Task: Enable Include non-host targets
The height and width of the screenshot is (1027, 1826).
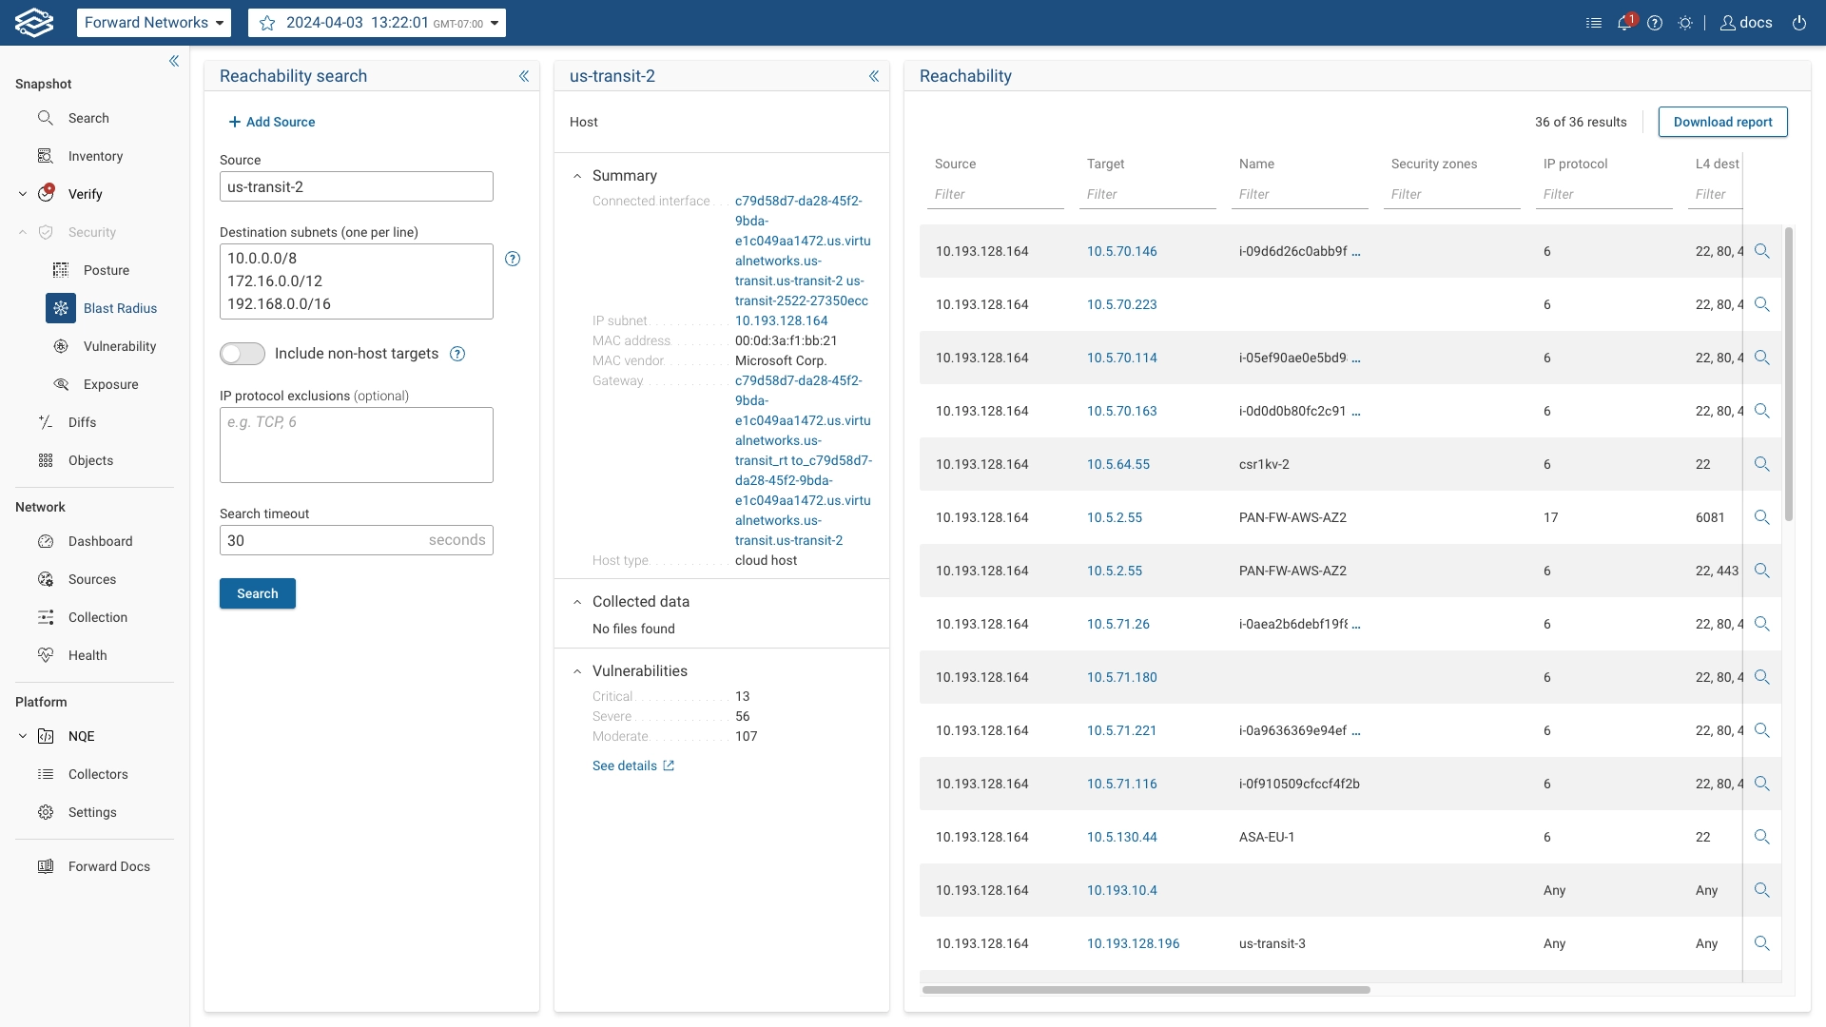Action: (242, 353)
